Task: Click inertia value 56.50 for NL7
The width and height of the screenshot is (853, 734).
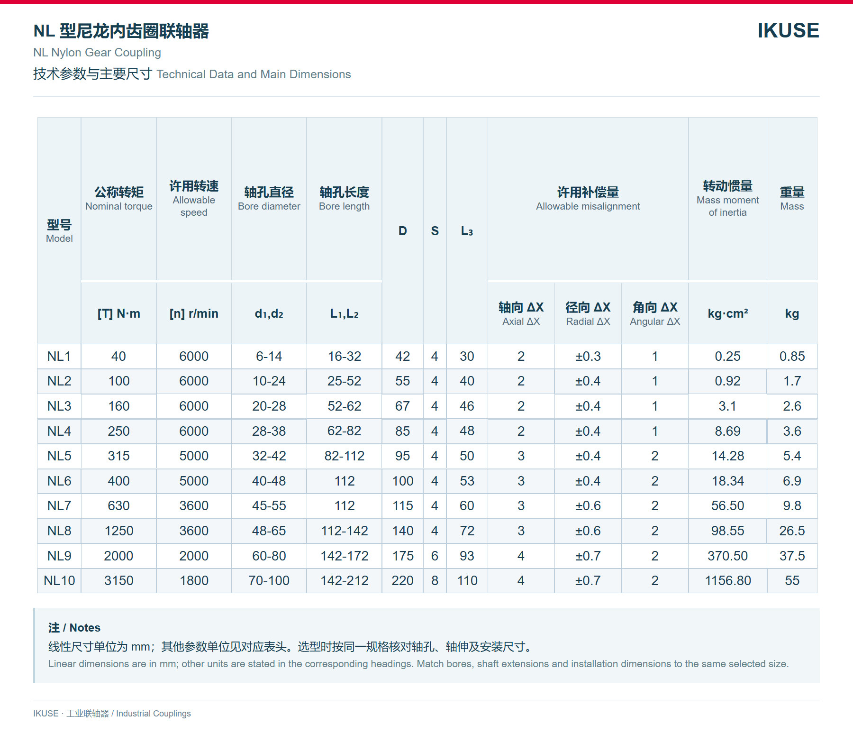Action: tap(728, 505)
